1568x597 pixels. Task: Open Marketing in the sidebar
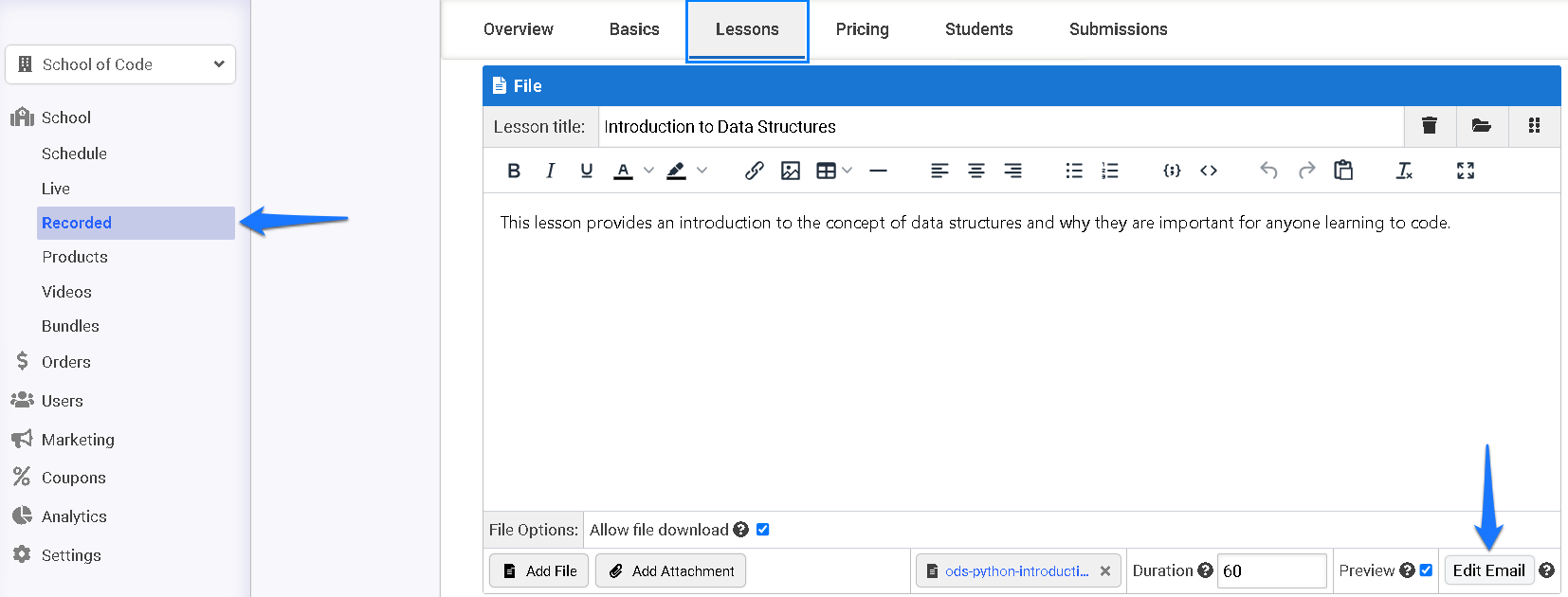coord(78,440)
